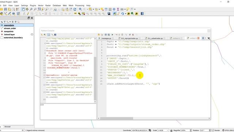The height and width of the screenshot is (132, 234).
Task: Open the select features tool dropdown arrow
Action: pyautogui.click(x=93, y=9)
